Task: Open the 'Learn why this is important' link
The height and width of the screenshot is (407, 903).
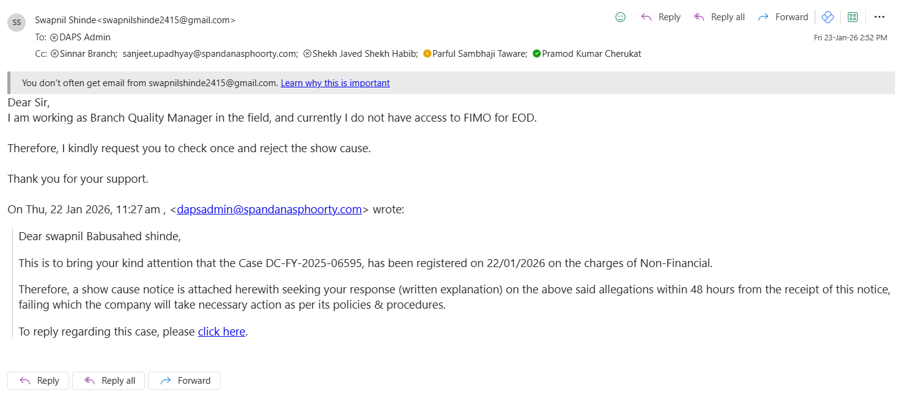Action: 335,83
